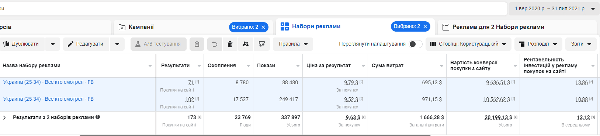This screenshot has height=136, width=600.
Task: Click the clipboard paste icon in toolbar
Action: [x=197, y=44]
